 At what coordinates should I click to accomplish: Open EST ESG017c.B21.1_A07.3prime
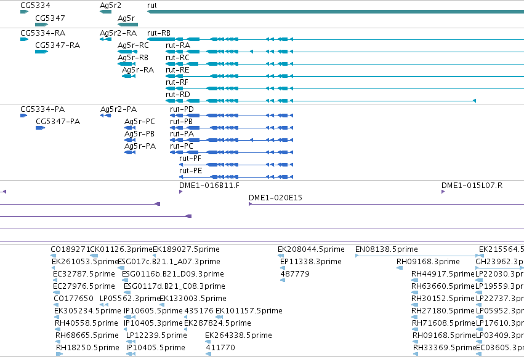click(169, 262)
